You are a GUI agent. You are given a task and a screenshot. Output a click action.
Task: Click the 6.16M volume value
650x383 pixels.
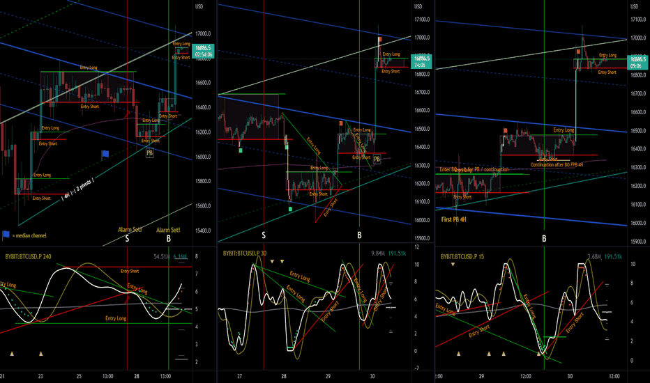tap(181, 257)
